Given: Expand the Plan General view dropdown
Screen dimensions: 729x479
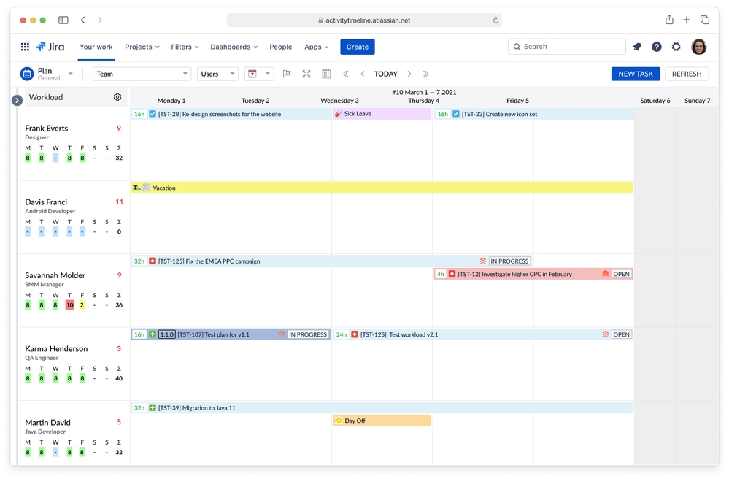Looking at the screenshot, I should click(x=71, y=74).
